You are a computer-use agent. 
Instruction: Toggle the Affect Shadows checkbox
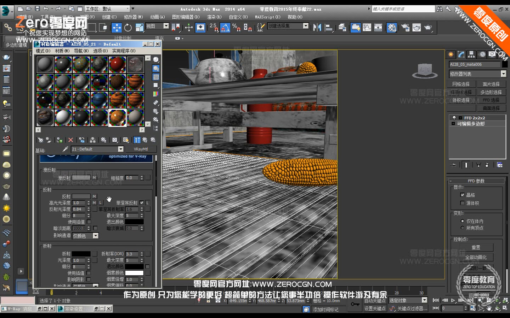[x=89, y=279]
